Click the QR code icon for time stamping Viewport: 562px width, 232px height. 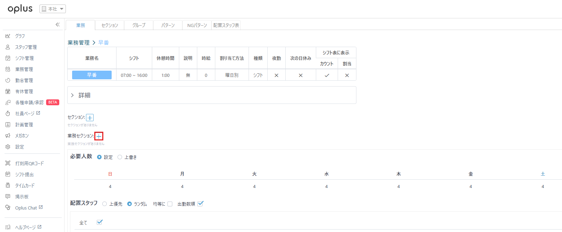pyautogui.click(x=8, y=163)
